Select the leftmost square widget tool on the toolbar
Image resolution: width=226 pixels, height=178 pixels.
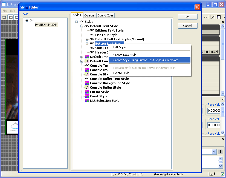(4, 17)
